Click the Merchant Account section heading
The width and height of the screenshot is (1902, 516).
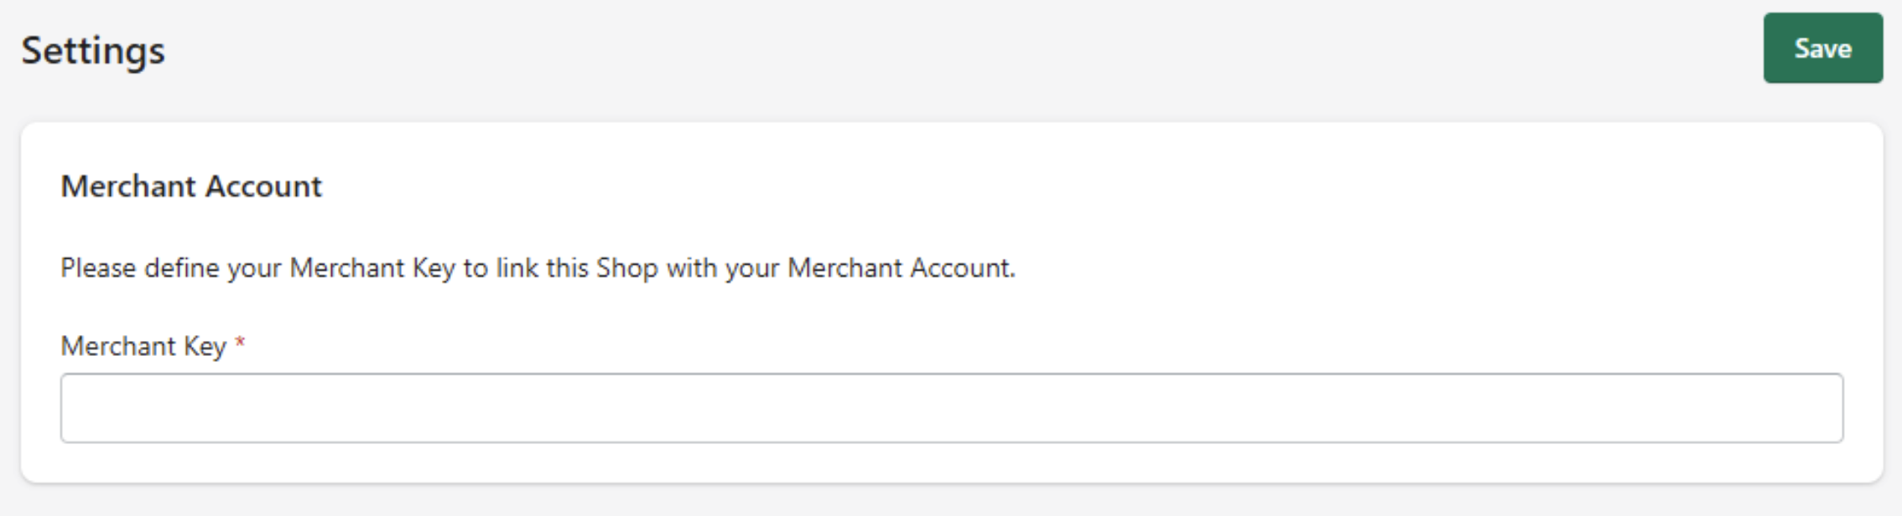pyautogui.click(x=191, y=186)
